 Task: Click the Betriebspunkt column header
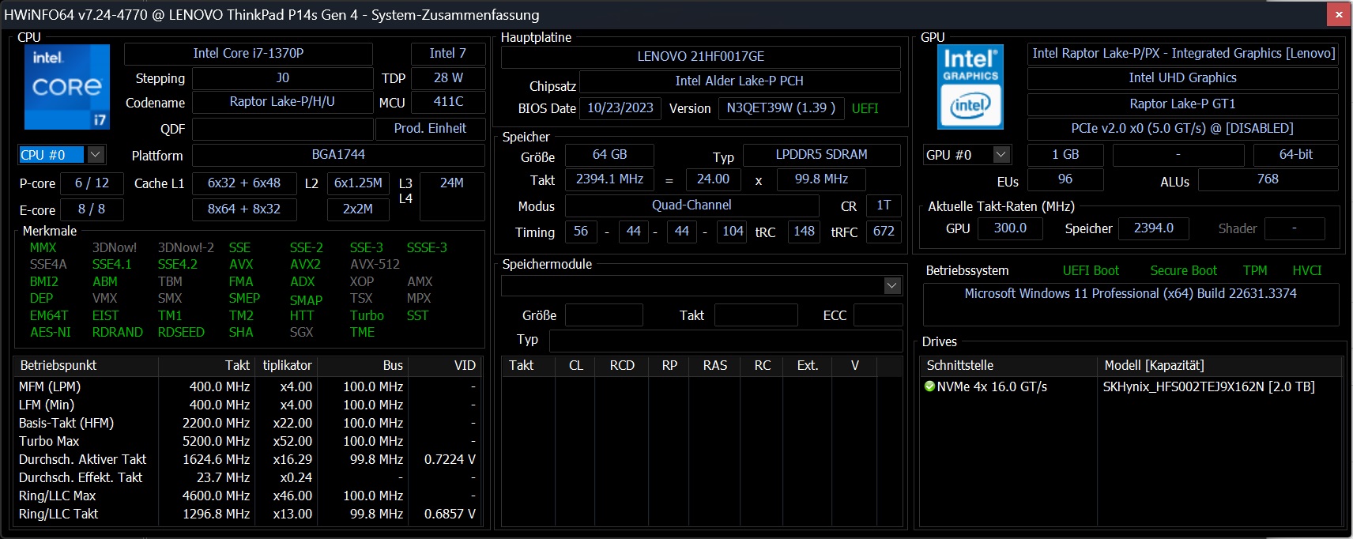[x=87, y=365]
